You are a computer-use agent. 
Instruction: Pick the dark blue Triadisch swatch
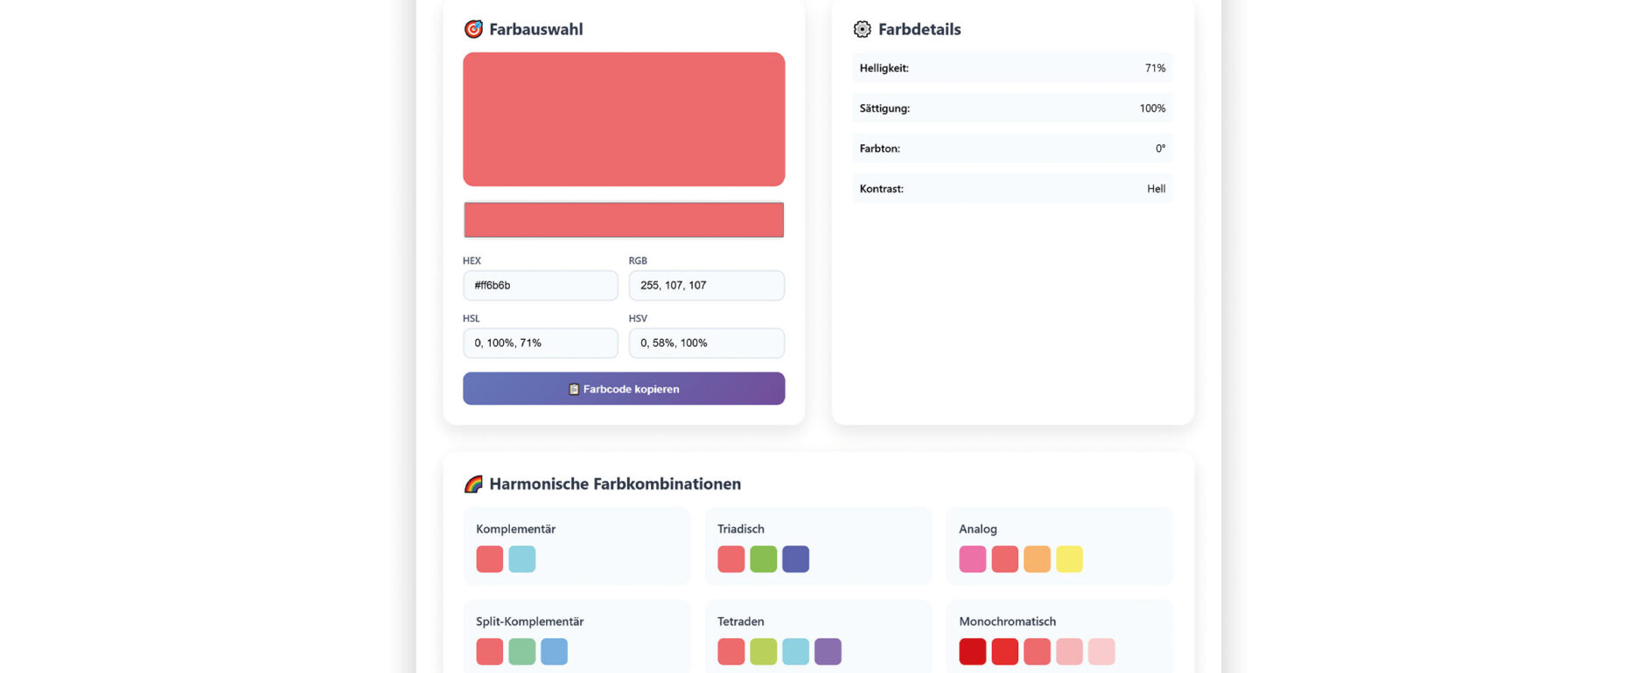click(795, 559)
